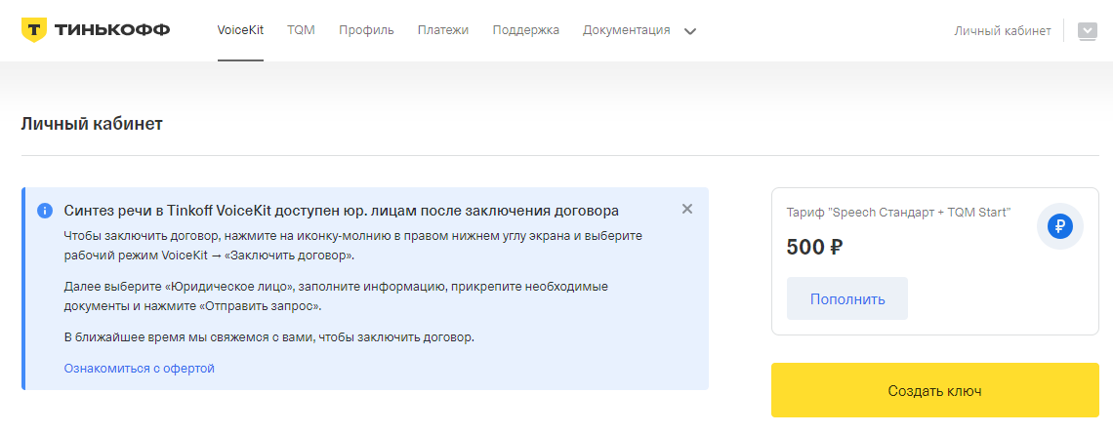Go to the Профиль tab

pyautogui.click(x=366, y=30)
